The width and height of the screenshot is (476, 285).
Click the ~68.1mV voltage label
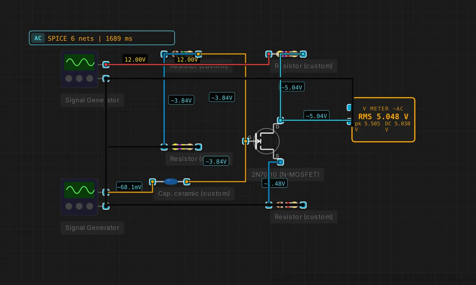click(x=129, y=187)
